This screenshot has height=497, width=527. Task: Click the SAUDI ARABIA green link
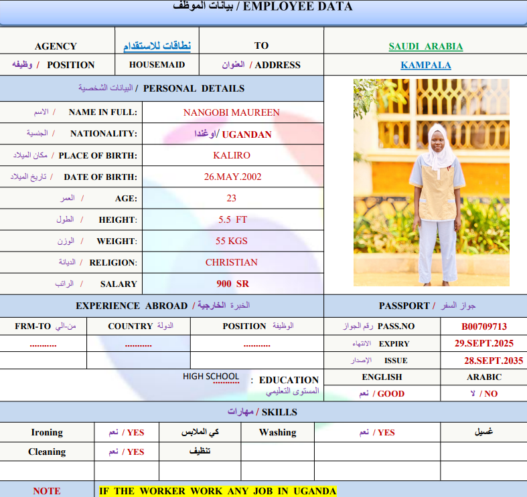(425, 46)
